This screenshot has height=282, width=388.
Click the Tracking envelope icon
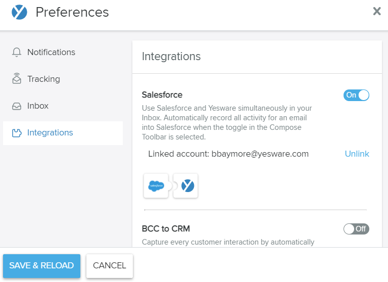pos(17,79)
